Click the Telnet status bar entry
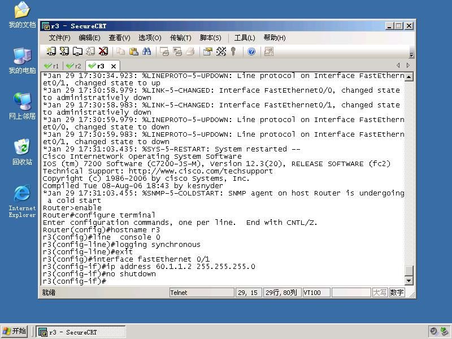 point(202,293)
